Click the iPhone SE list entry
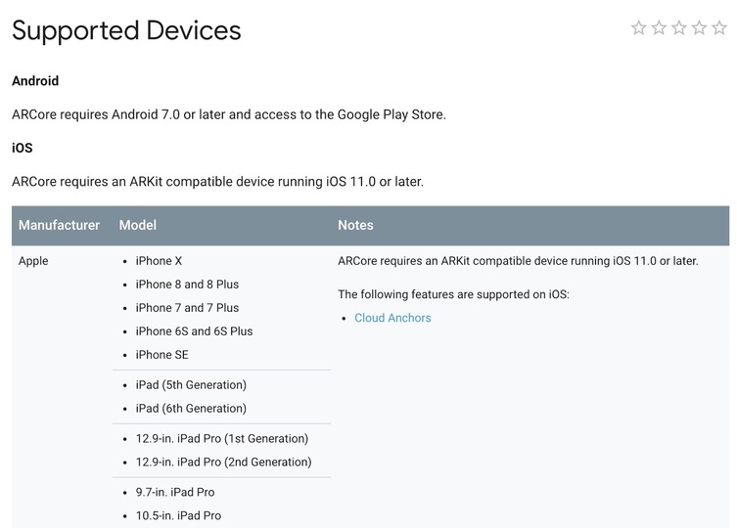 pos(162,355)
